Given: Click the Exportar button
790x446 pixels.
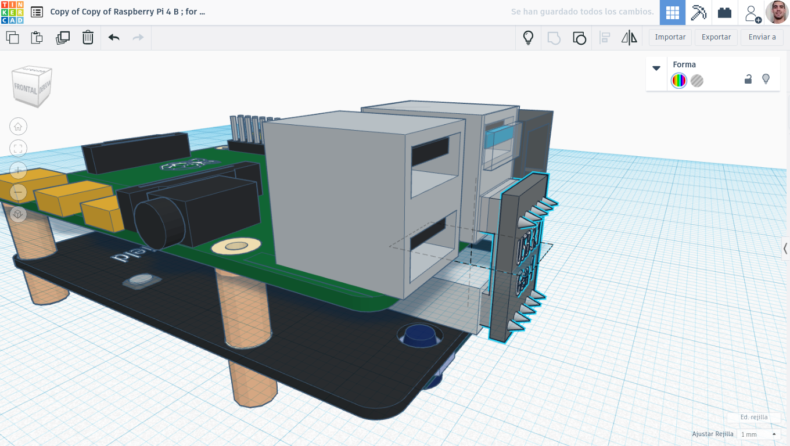Looking at the screenshot, I should 716,37.
